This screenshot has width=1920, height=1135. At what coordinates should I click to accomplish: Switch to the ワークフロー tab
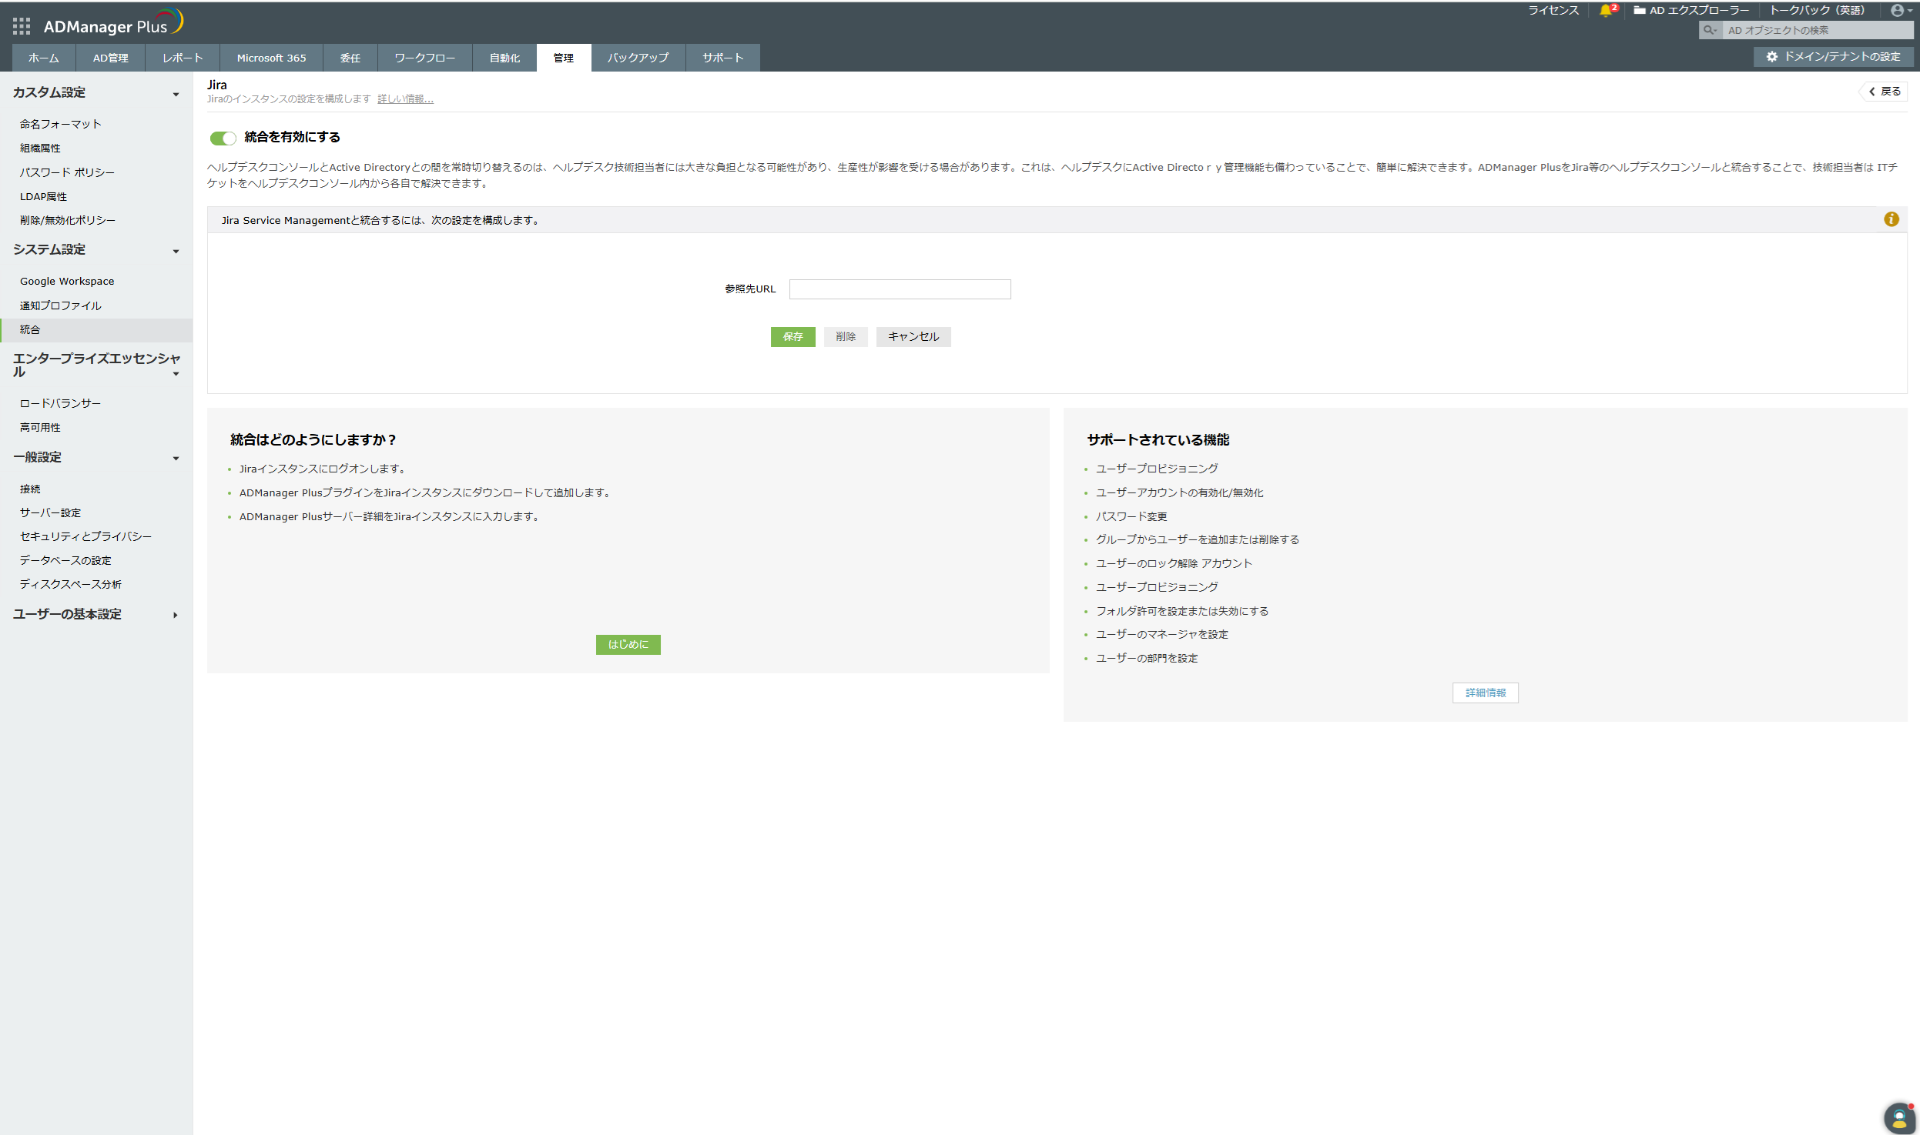[424, 58]
